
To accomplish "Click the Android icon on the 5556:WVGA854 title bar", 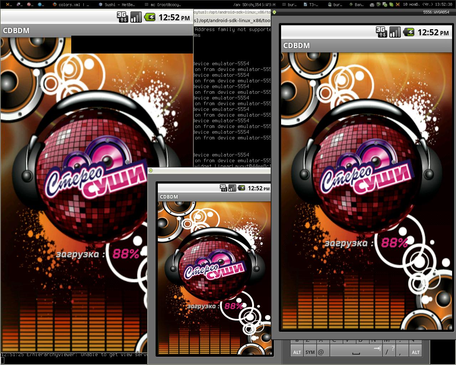I will click(x=274, y=12).
